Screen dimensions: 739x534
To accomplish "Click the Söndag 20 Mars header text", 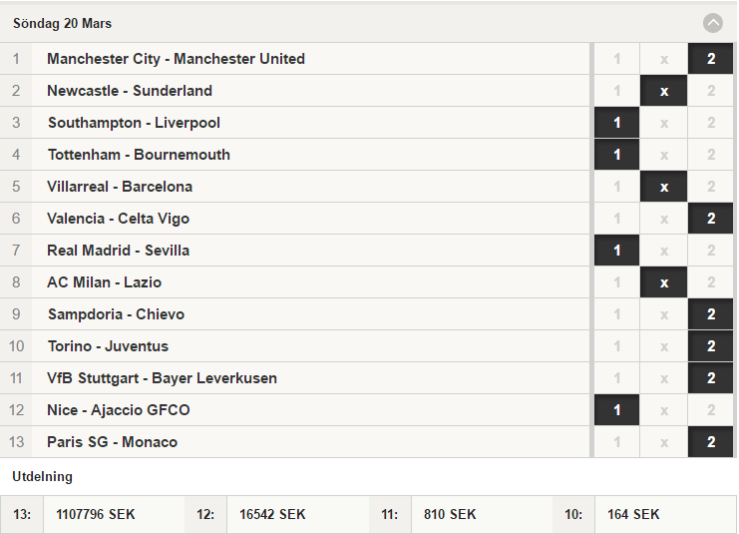I will pyautogui.click(x=62, y=24).
